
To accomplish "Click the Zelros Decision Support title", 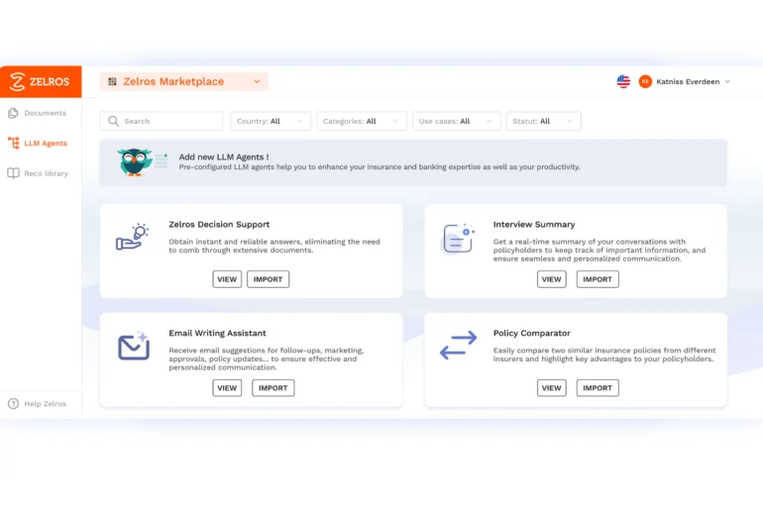I will pyautogui.click(x=219, y=225).
